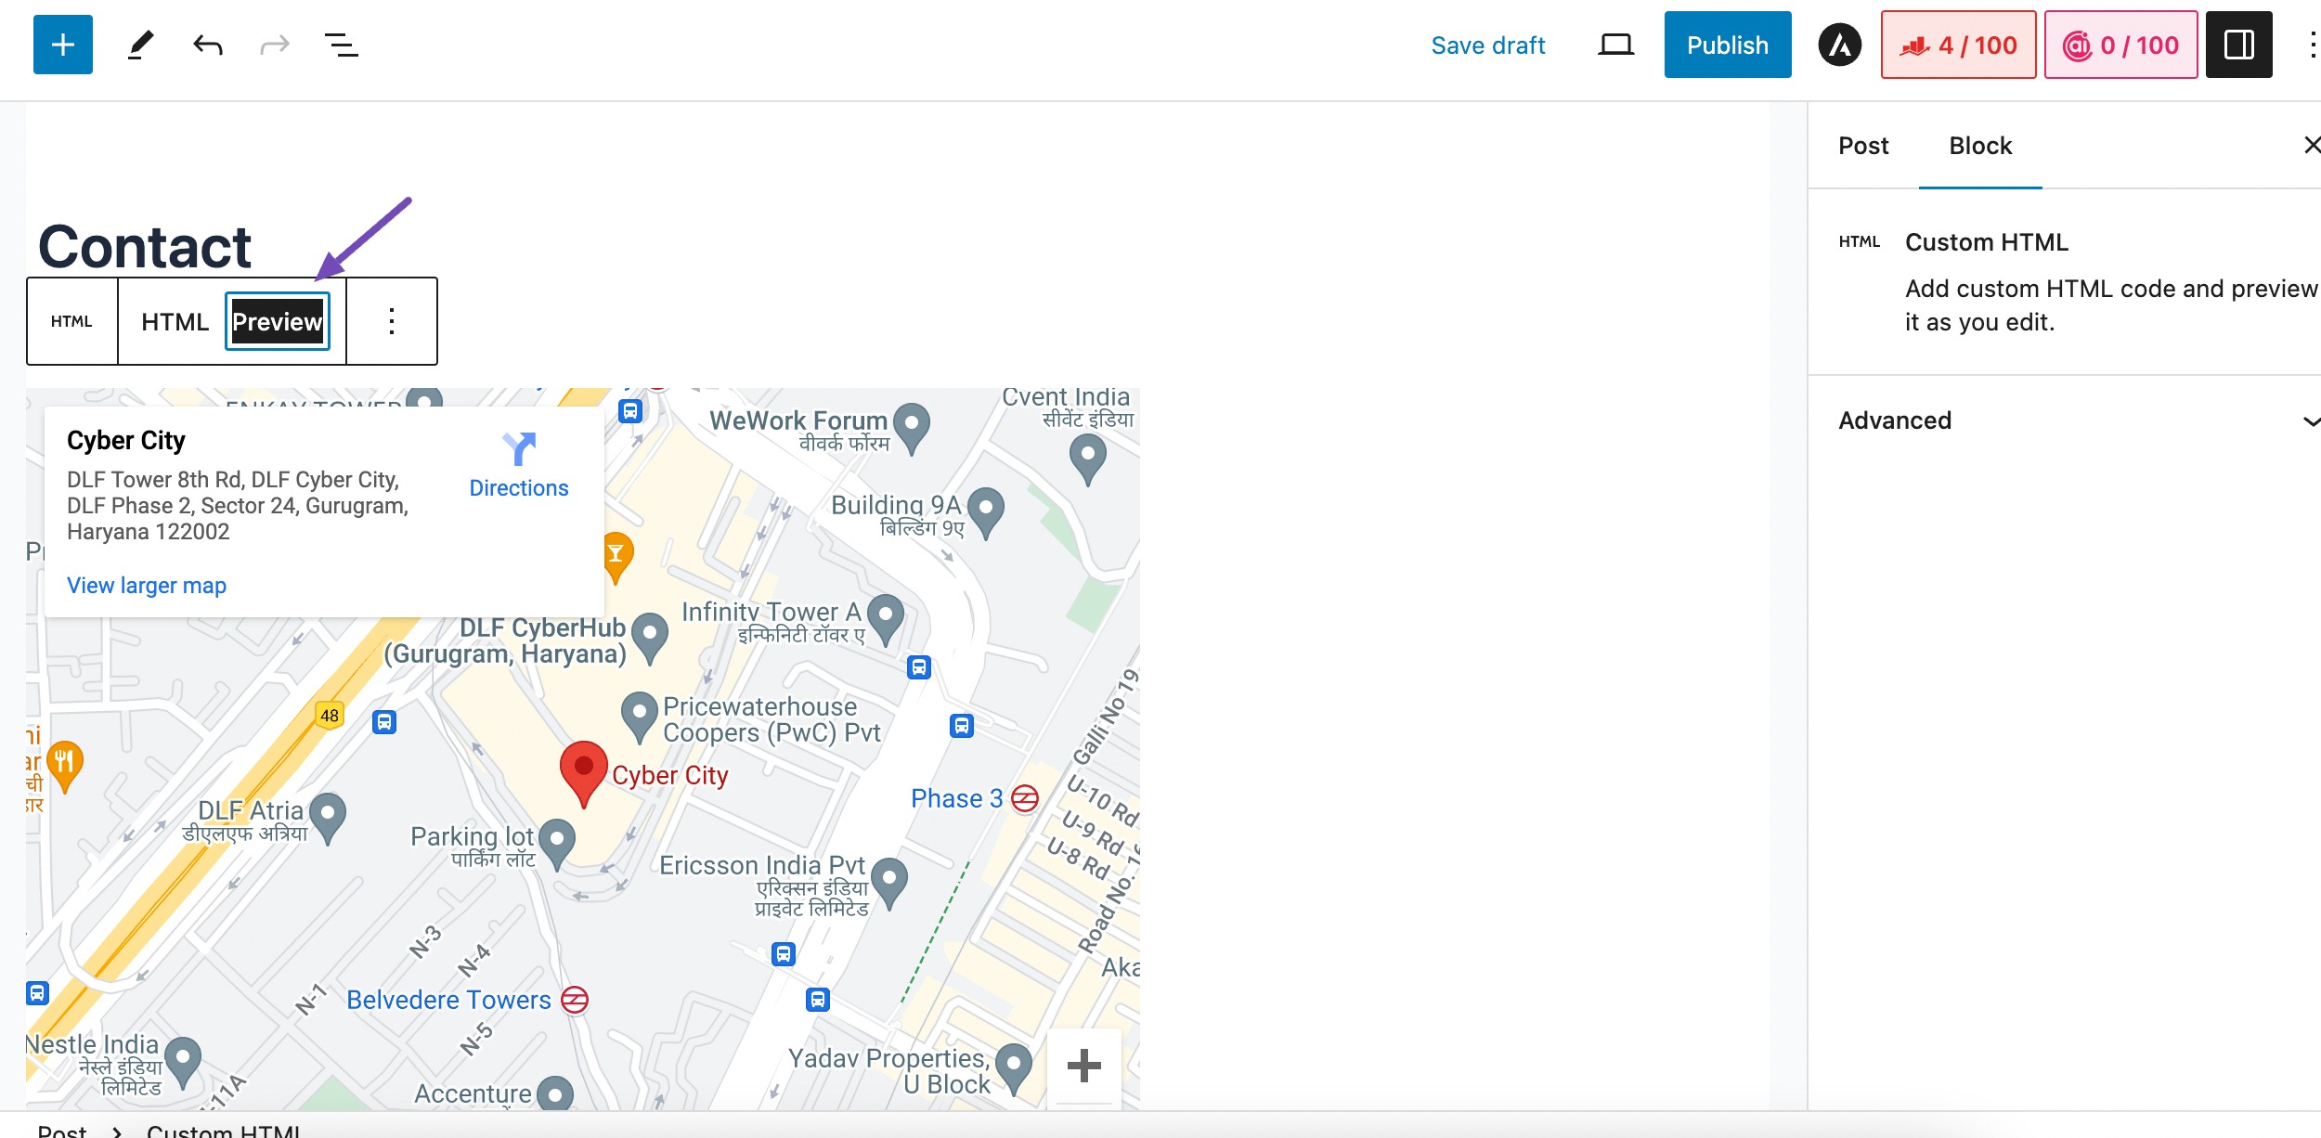Click the Belvedere Towers metro icon
Image resolution: width=2321 pixels, height=1138 pixels.
pyautogui.click(x=575, y=1000)
